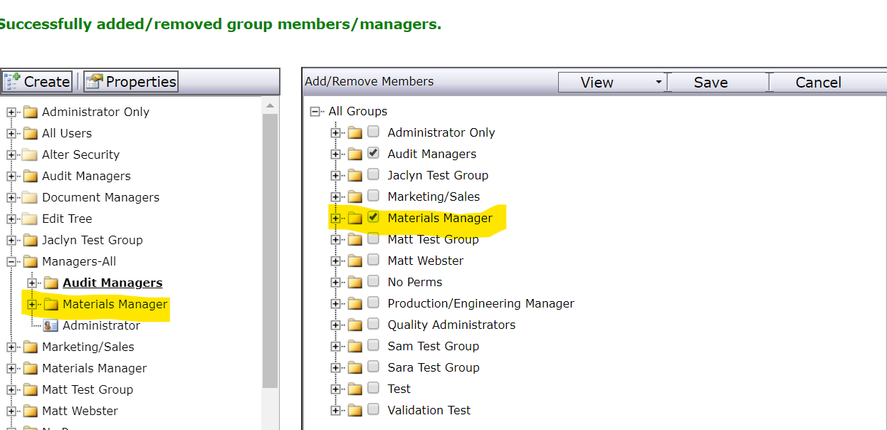Screen dimensions: 887x430
Task: Collapse the All Groups root node
Action: point(315,112)
